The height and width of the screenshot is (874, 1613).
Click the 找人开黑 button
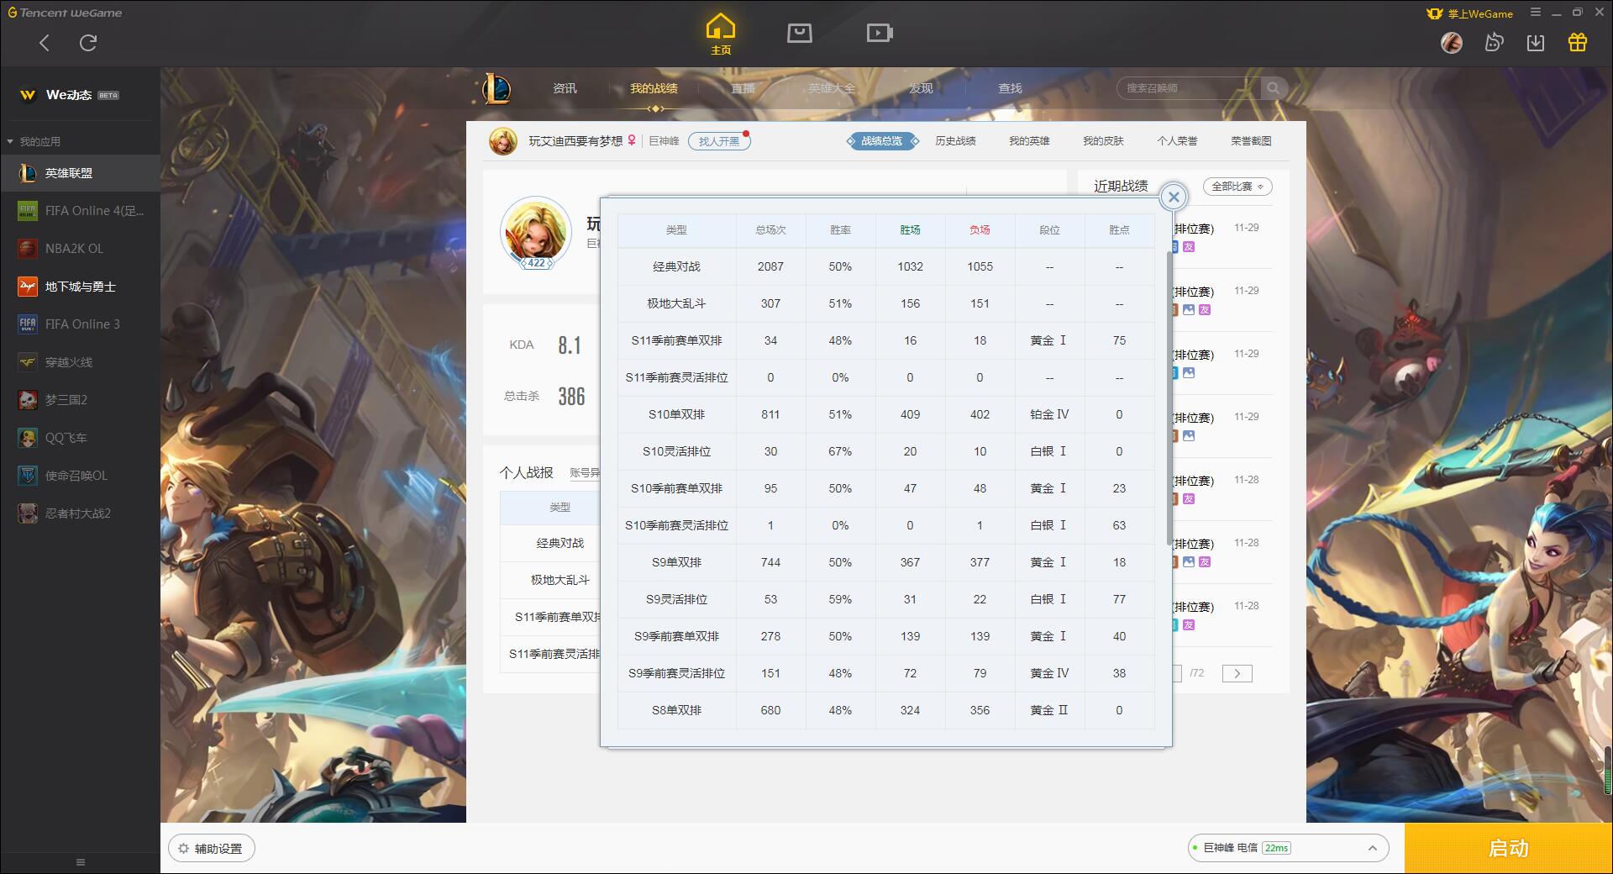719,141
